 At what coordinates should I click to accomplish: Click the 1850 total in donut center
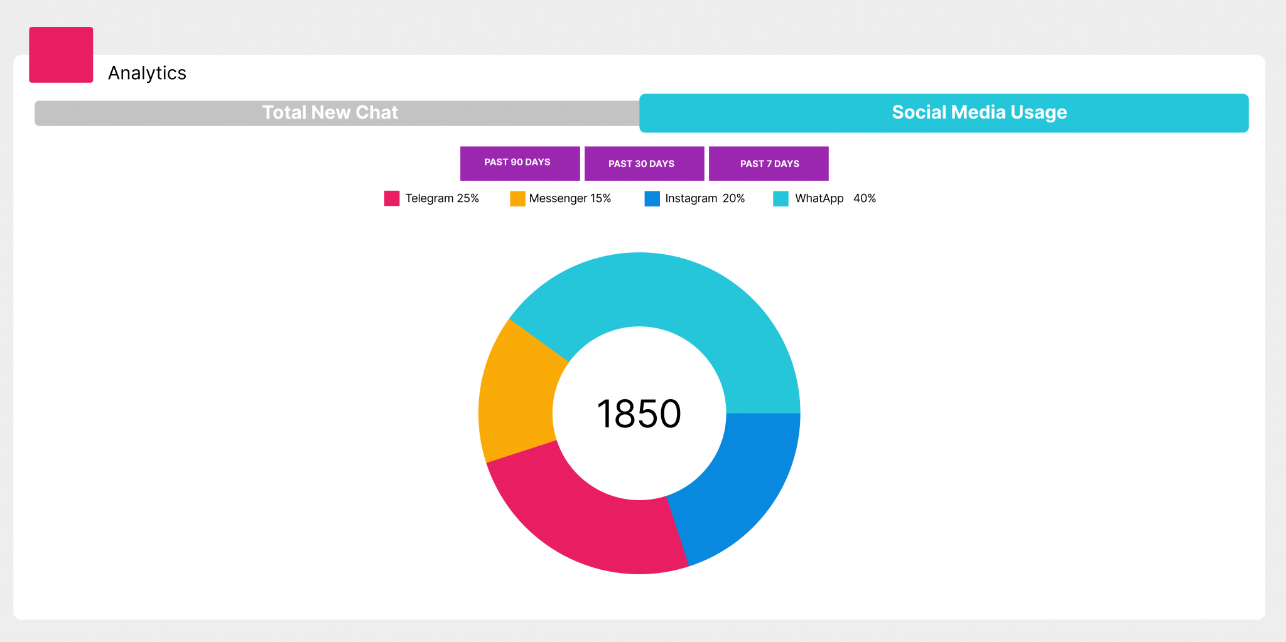tap(639, 414)
